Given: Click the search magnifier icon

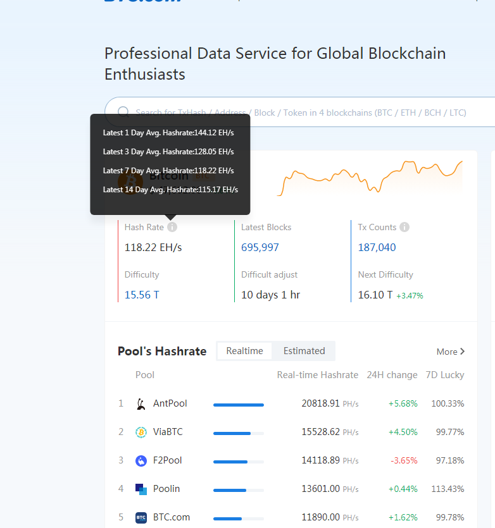Looking at the screenshot, I should pos(123,112).
